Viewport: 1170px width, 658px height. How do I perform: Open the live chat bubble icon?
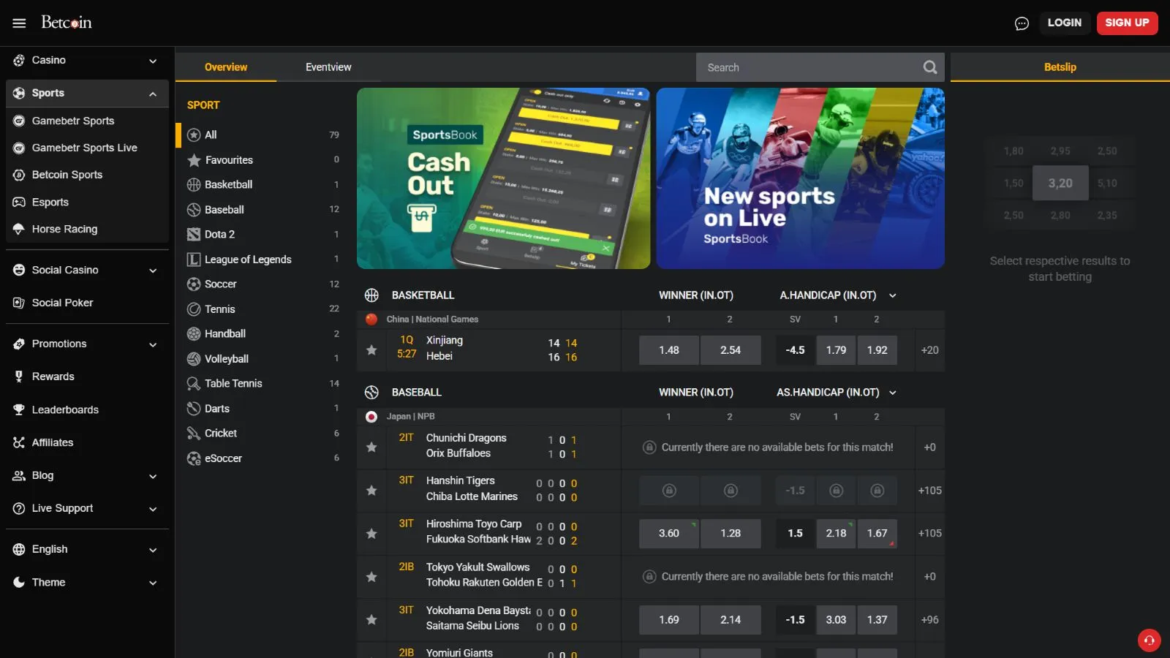coord(1022,23)
